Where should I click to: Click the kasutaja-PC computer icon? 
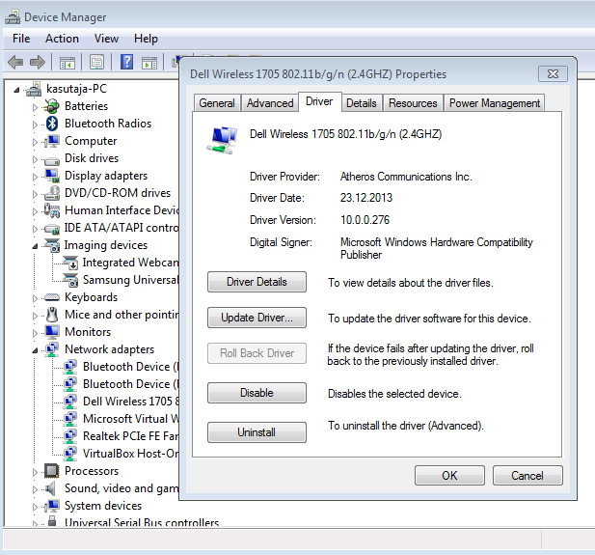tap(34, 89)
